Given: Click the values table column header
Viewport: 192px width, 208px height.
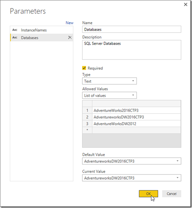Looking at the screenshot, I should tap(136, 104).
